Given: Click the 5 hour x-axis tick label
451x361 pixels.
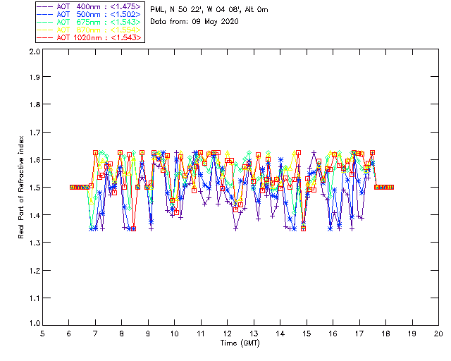Looking at the screenshot, I should pos(42,334).
